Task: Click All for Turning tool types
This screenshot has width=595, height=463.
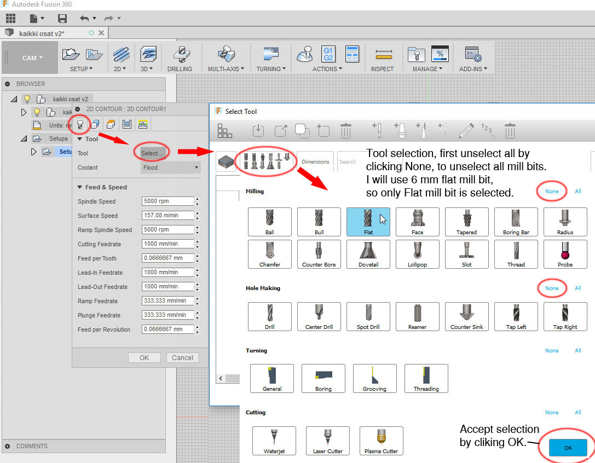Action: click(578, 350)
